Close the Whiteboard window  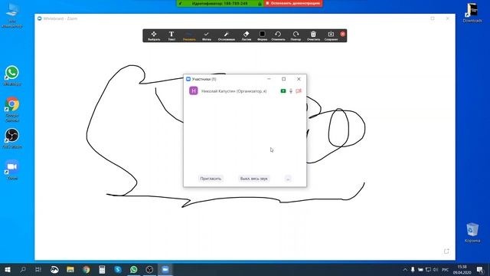447,18
